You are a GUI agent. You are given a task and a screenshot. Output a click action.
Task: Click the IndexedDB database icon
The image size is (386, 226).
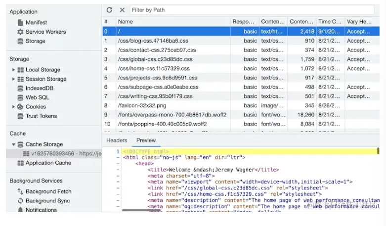coord(20,88)
